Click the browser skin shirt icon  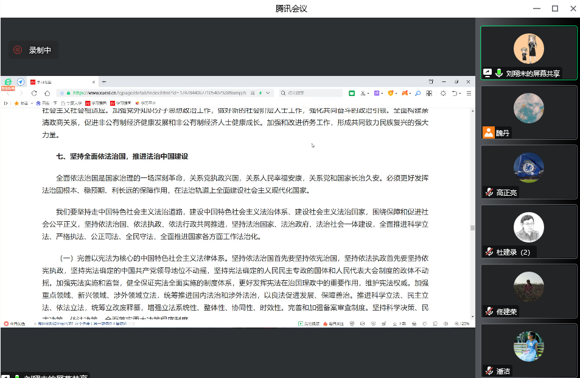(x=431, y=81)
